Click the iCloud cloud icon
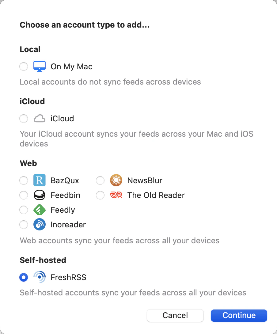 (x=40, y=119)
